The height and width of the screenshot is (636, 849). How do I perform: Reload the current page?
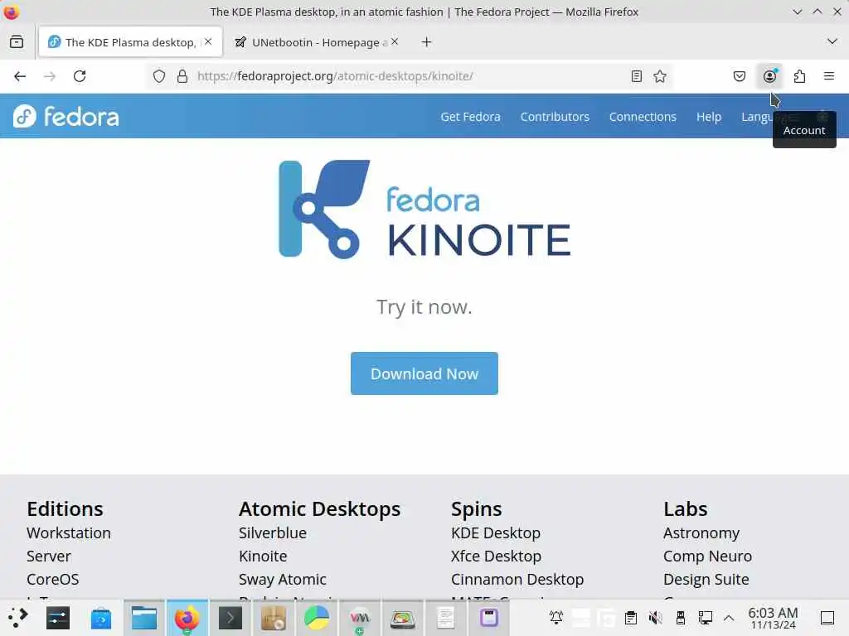pyautogui.click(x=80, y=76)
